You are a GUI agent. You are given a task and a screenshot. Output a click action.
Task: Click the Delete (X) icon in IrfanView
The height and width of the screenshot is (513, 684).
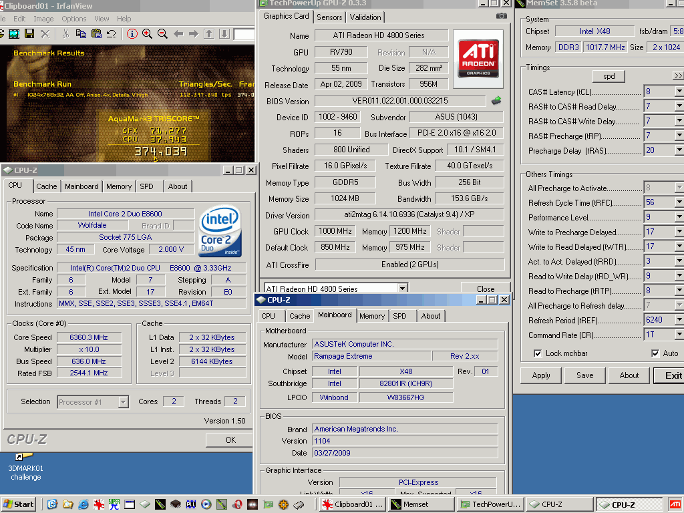(x=45, y=33)
